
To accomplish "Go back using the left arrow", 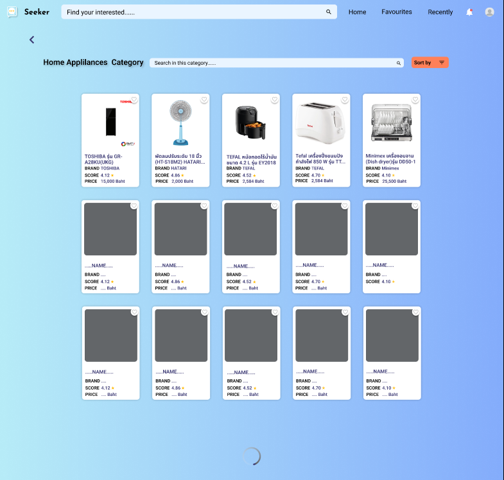I will click(32, 40).
